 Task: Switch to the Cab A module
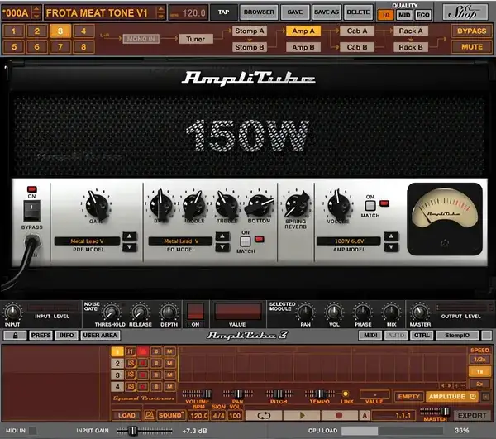click(x=357, y=31)
